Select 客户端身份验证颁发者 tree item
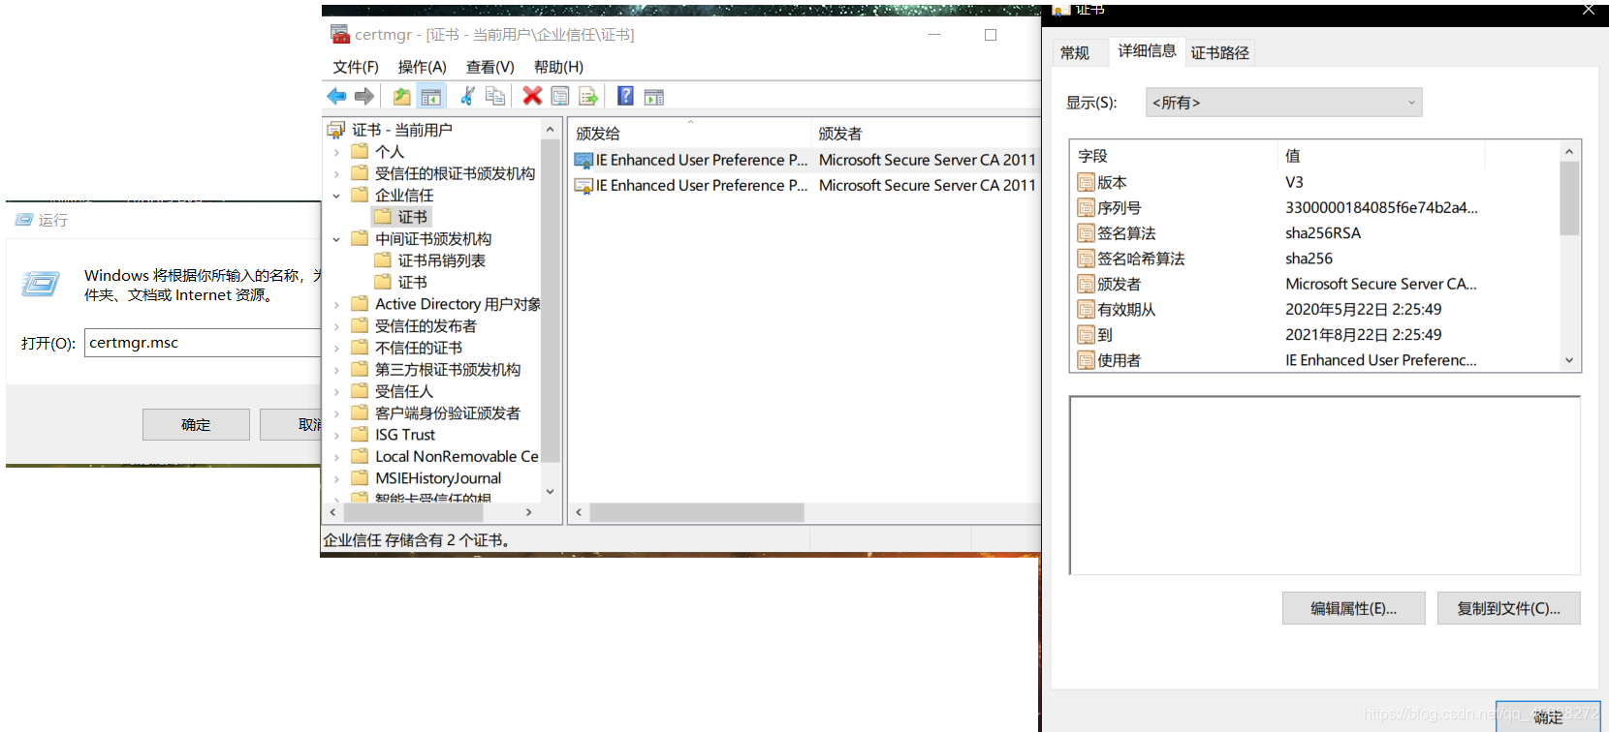The width and height of the screenshot is (1609, 732). 436,413
